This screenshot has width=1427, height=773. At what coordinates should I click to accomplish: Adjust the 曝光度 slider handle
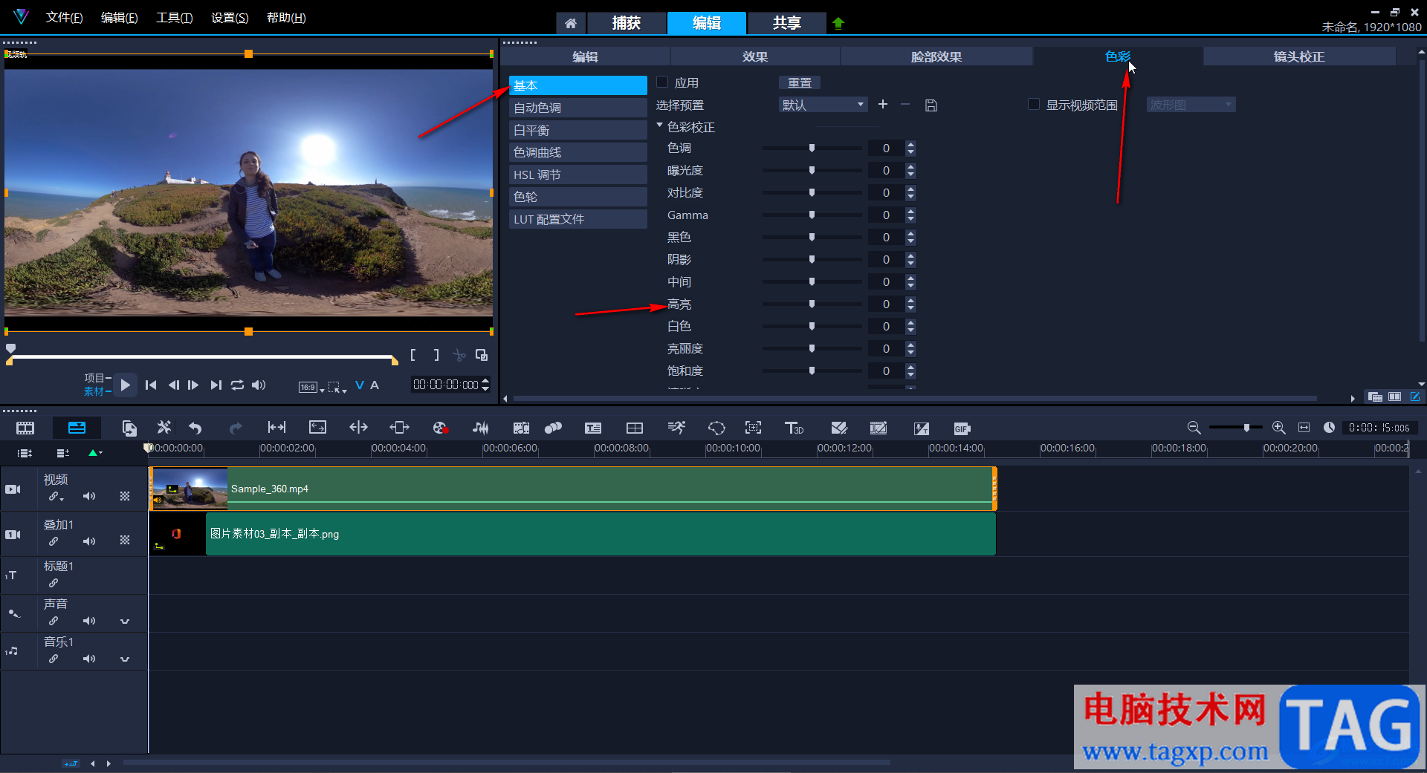(812, 170)
